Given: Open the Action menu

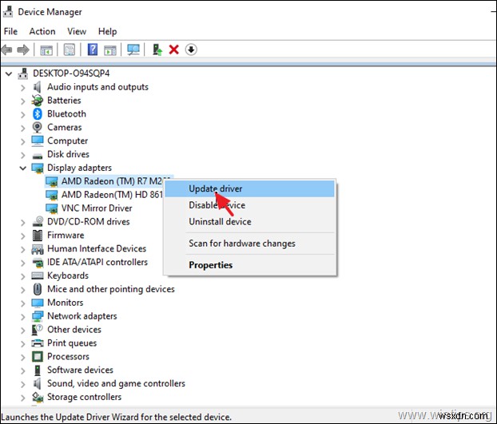Looking at the screenshot, I should pos(42,31).
